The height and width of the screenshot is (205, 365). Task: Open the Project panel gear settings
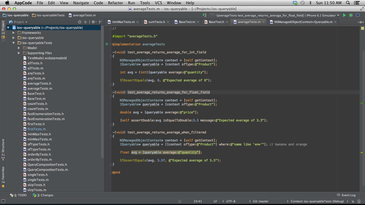93,22
